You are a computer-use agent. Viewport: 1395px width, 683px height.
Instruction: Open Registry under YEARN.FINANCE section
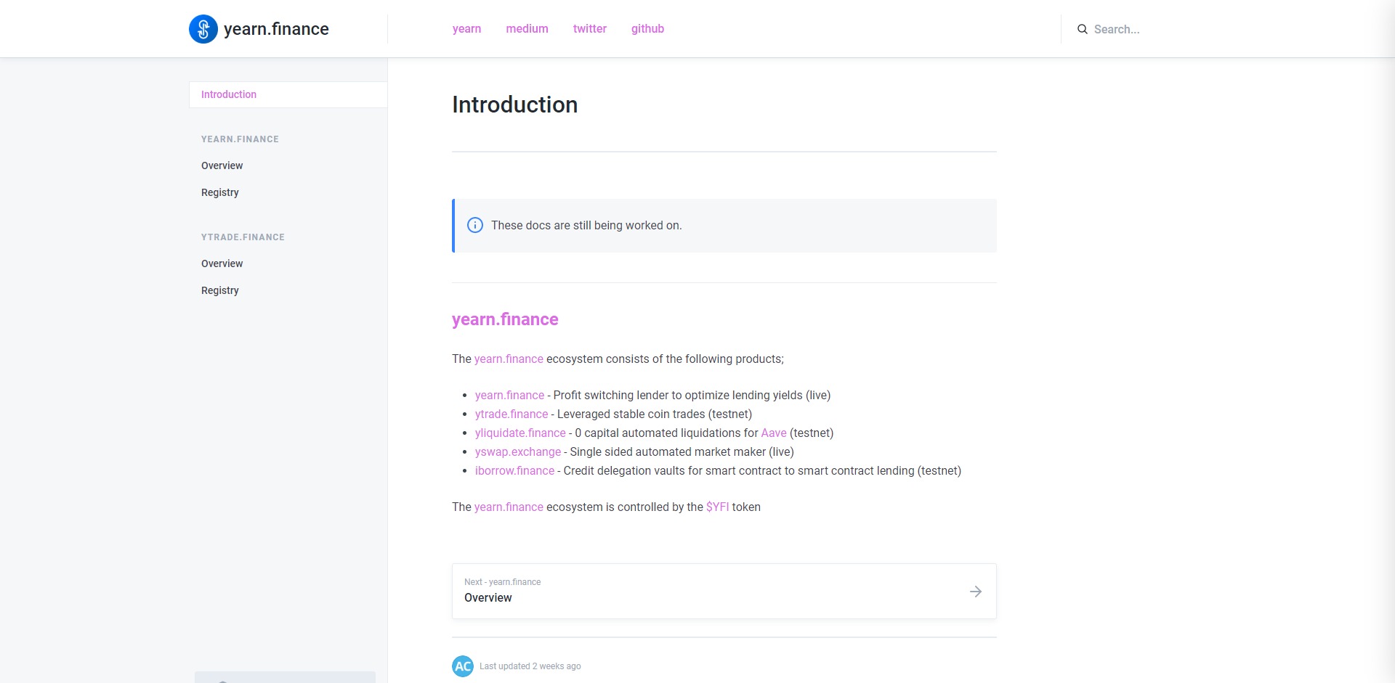pos(220,192)
